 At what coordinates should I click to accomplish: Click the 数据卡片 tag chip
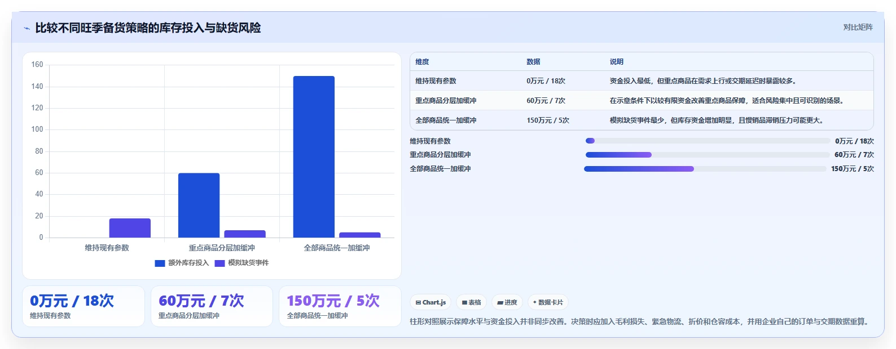(x=548, y=302)
